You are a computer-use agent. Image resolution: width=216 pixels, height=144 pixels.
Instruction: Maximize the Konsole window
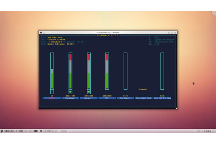(172, 33)
